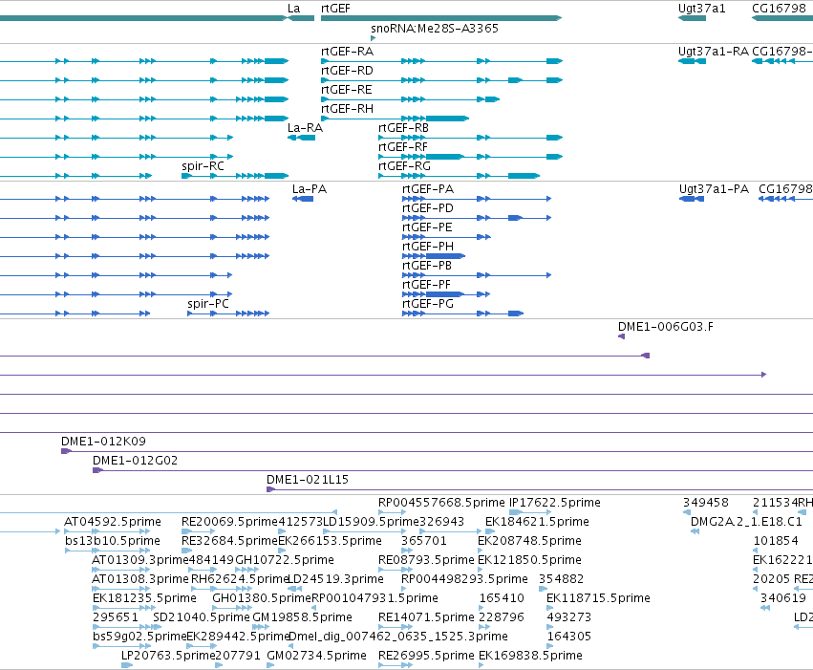
Task: Select the IP17622.5prime EST label
Action: point(555,503)
